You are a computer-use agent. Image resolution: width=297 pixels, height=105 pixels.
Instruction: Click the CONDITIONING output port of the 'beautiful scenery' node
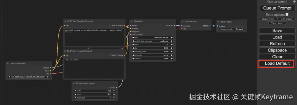coord(124,26)
